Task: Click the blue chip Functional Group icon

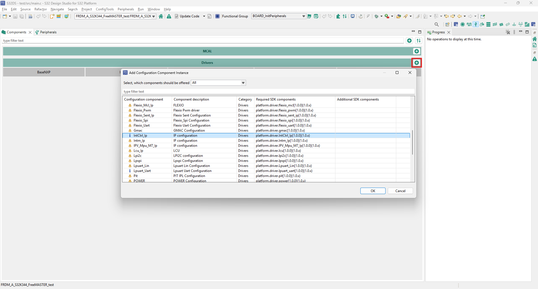Action: pos(217,16)
